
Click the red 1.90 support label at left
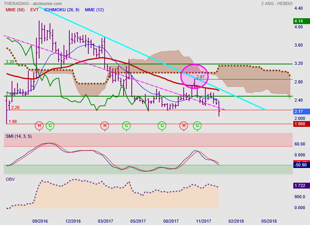pyautogui.click(x=13, y=121)
